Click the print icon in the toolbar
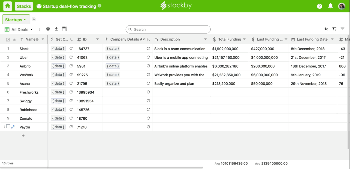The width and height of the screenshot is (350, 169). (48, 29)
